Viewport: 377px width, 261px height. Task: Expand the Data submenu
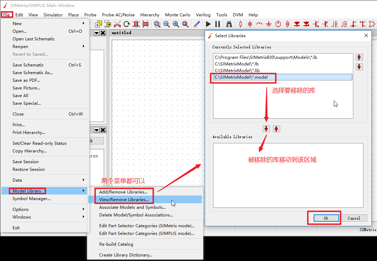(17, 180)
